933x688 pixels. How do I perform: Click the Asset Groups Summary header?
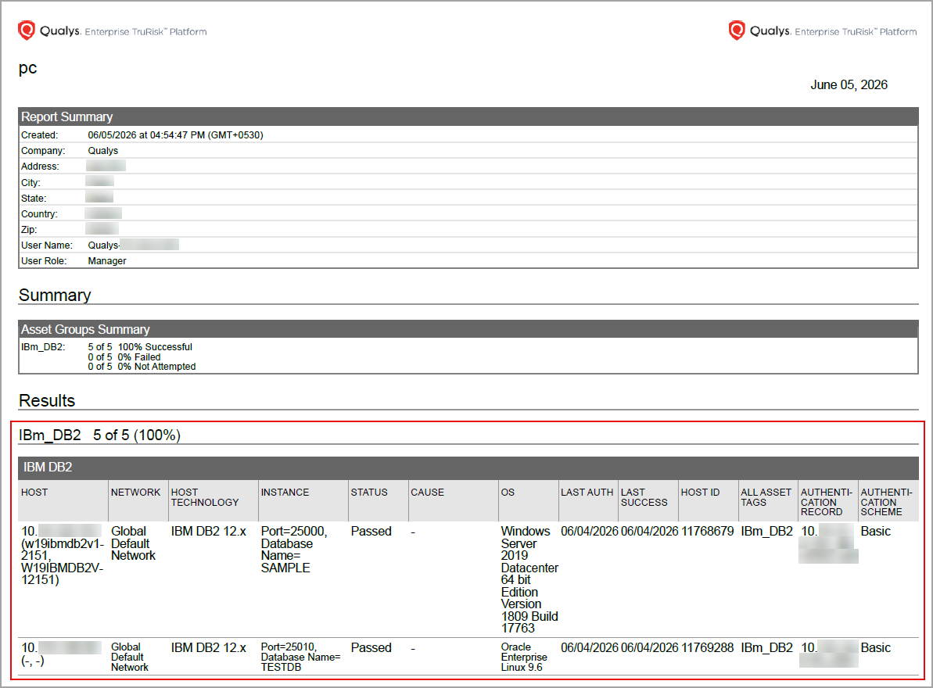point(468,329)
